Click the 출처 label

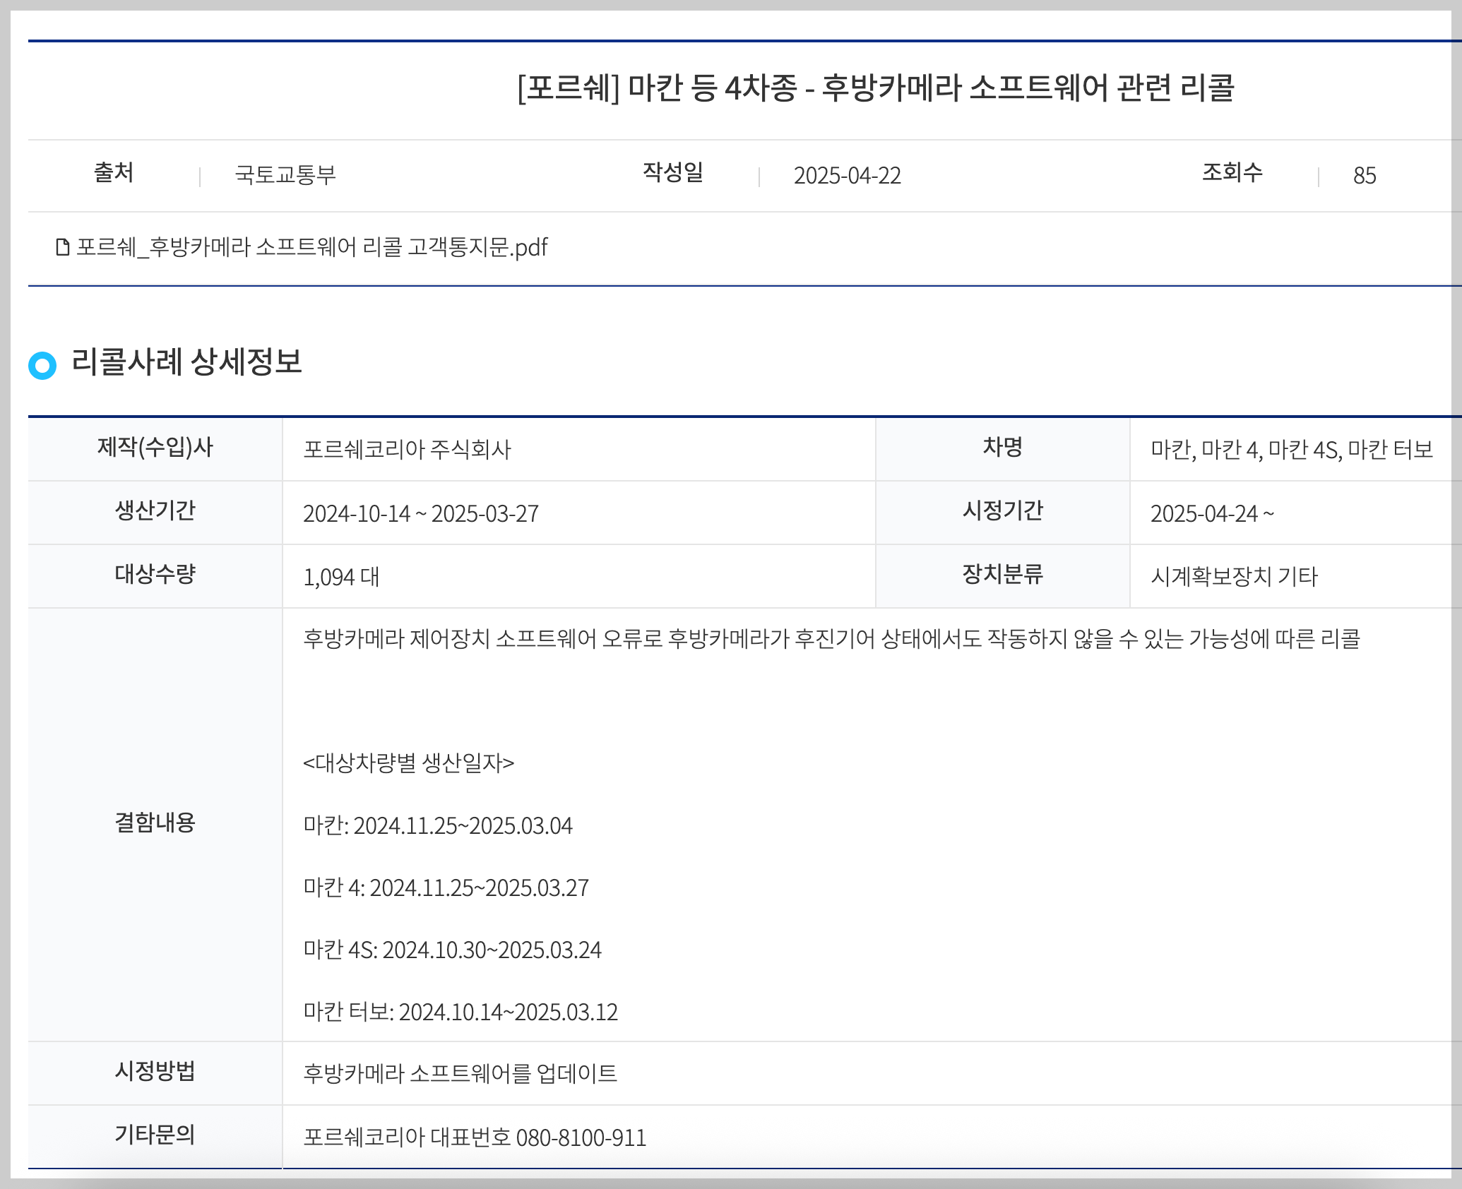pyautogui.click(x=114, y=172)
